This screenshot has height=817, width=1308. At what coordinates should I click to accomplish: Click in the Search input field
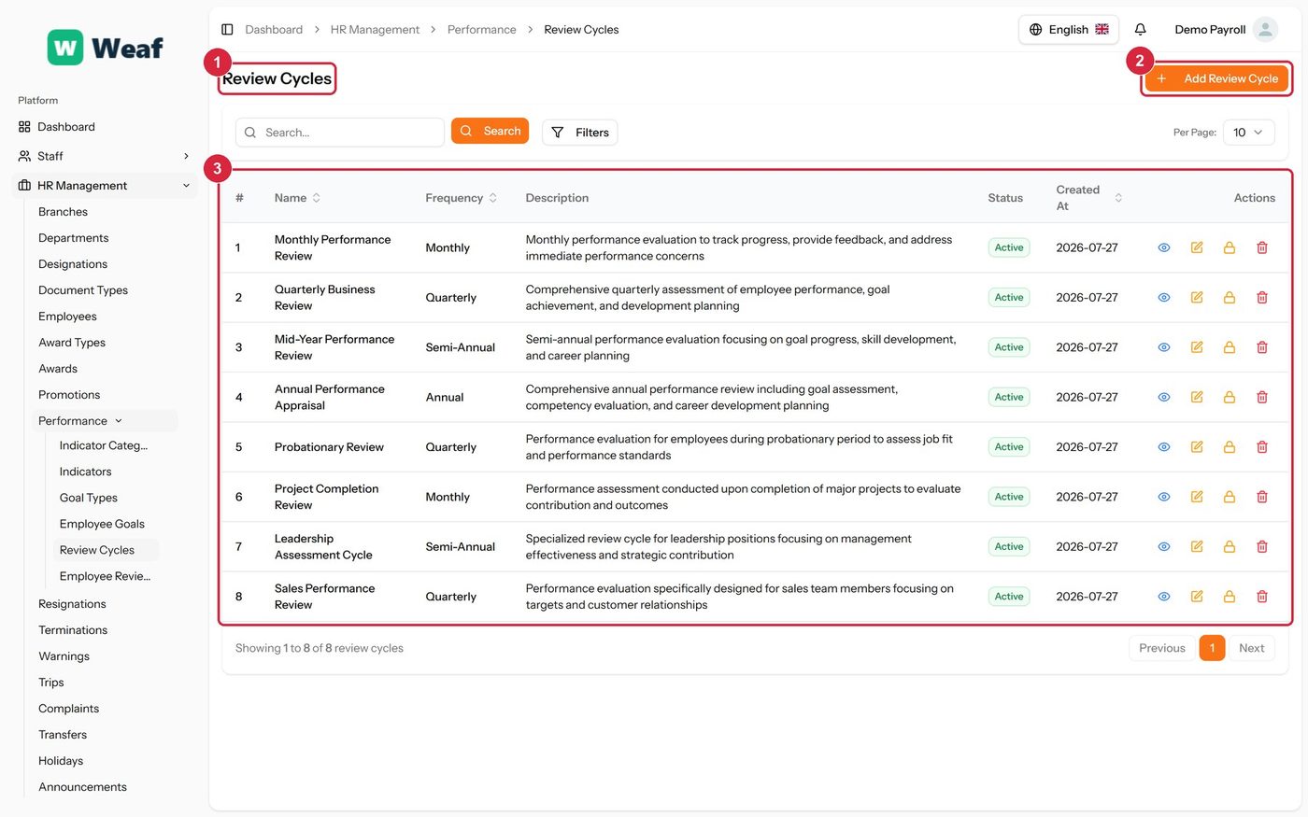point(340,133)
